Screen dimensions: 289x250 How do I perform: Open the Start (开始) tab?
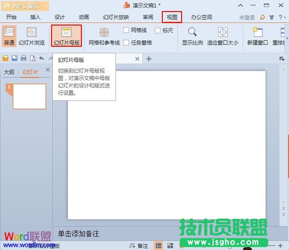pos(11,17)
